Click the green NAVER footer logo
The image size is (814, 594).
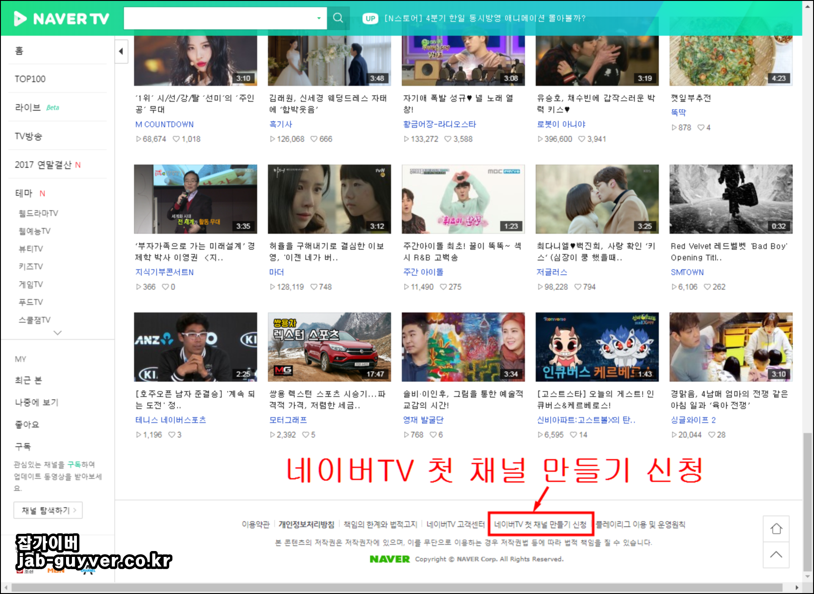coord(389,559)
